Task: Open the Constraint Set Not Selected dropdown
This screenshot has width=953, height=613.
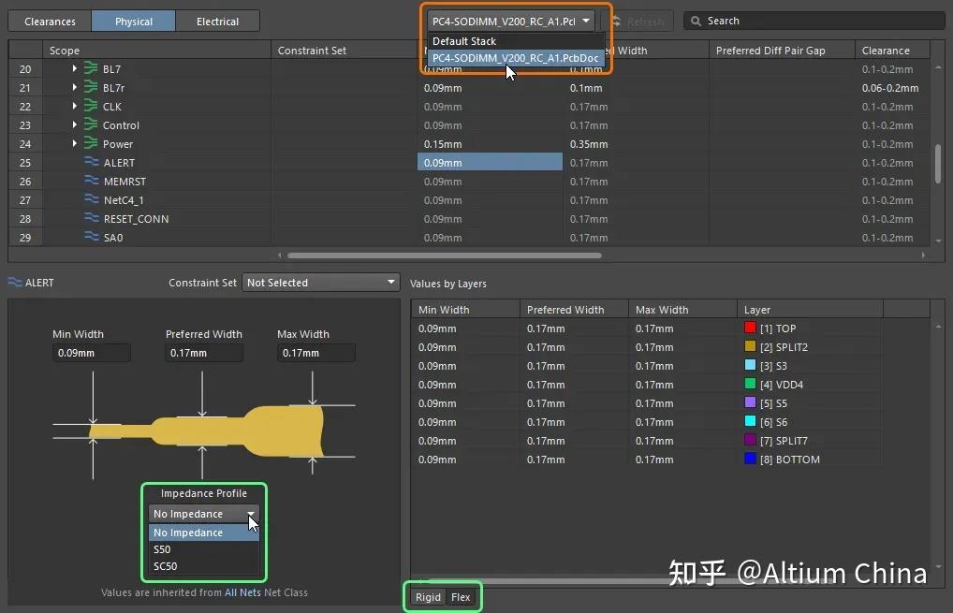Action: click(320, 283)
